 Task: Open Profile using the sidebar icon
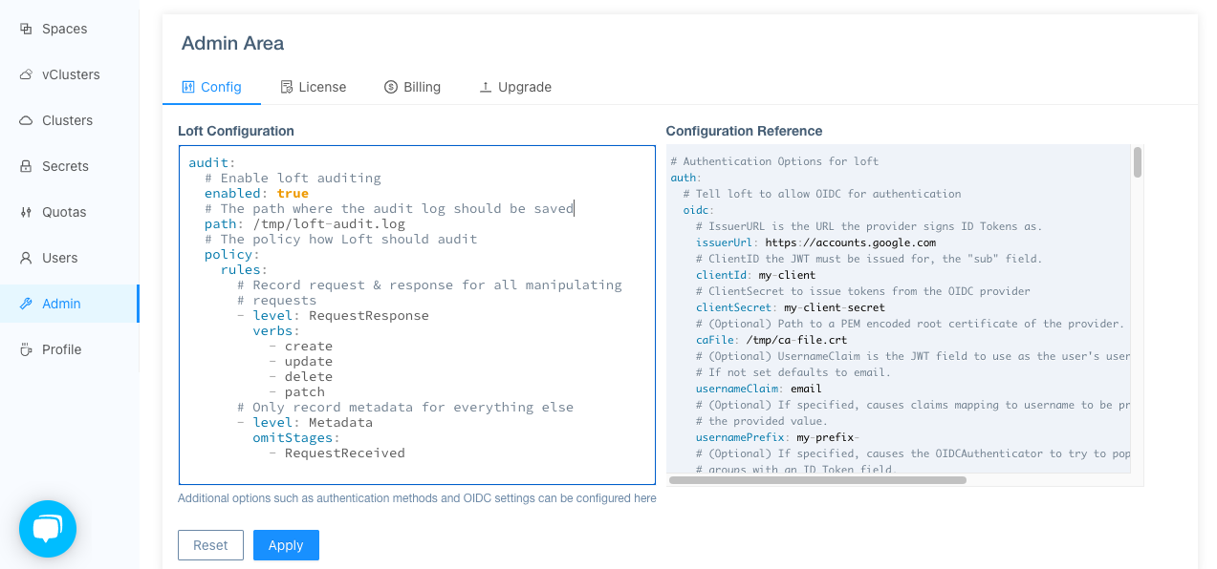point(26,349)
